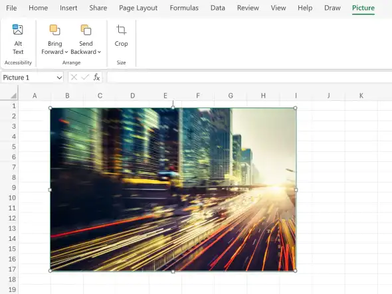Click the Send Backward icon
The height and width of the screenshot is (294, 392).
[x=86, y=30]
